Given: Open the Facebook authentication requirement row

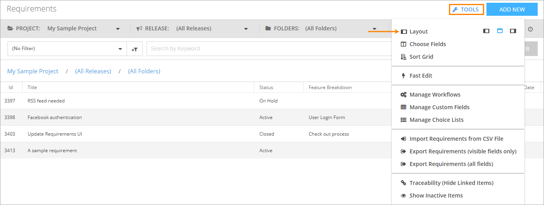Looking at the screenshot, I should (x=55, y=117).
